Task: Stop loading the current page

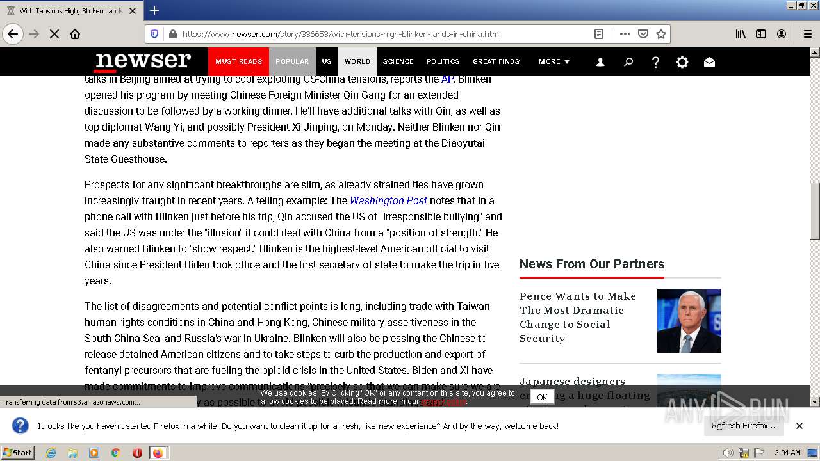Action: pos(54,34)
